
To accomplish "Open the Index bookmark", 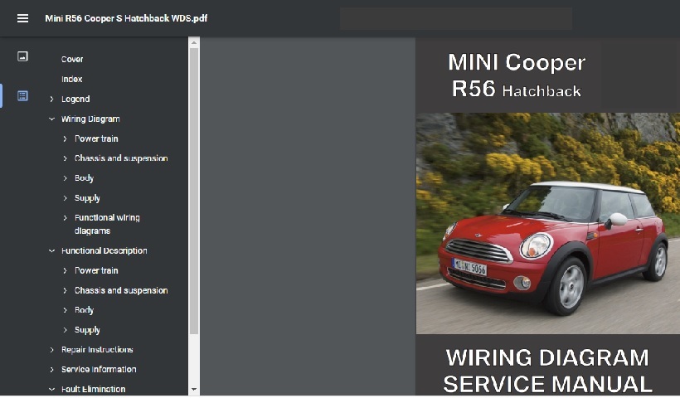I will click(71, 80).
